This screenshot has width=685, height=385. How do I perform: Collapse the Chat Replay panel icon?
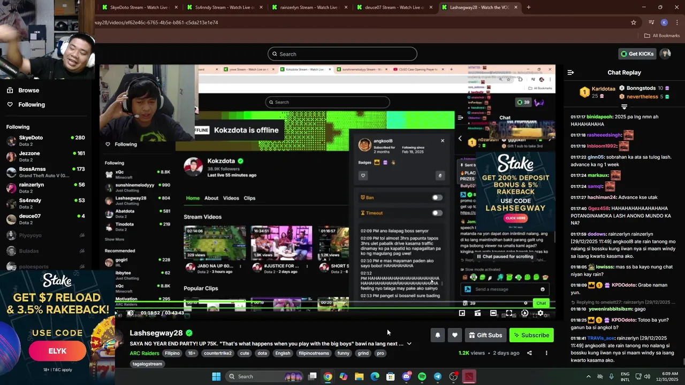(x=570, y=72)
